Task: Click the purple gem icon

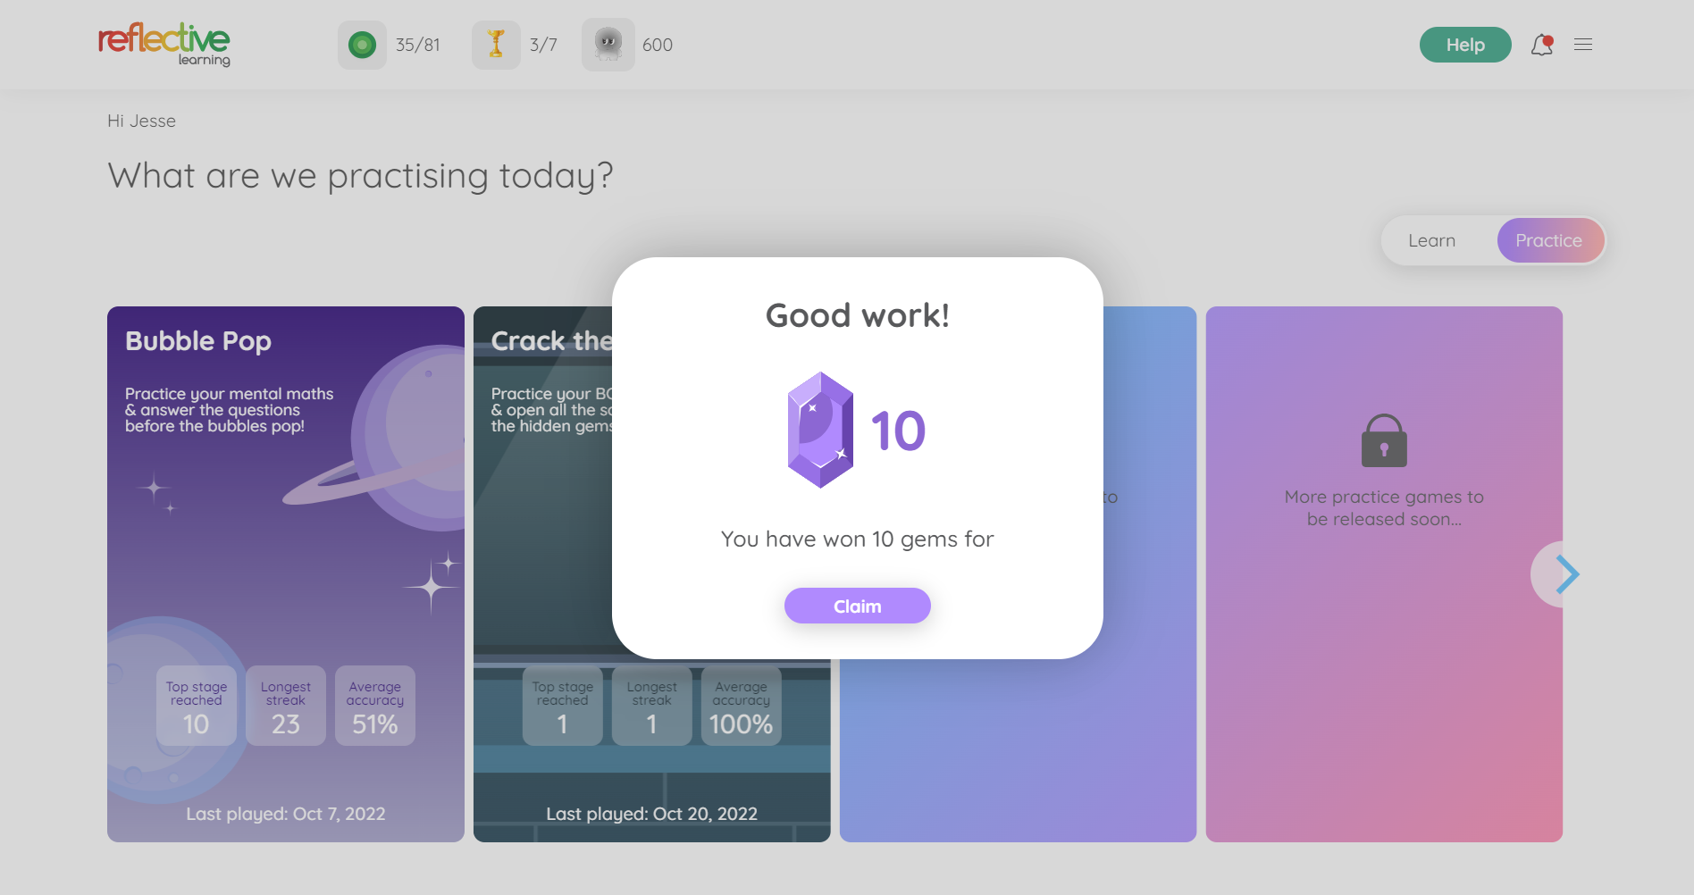Action: coord(819,430)
